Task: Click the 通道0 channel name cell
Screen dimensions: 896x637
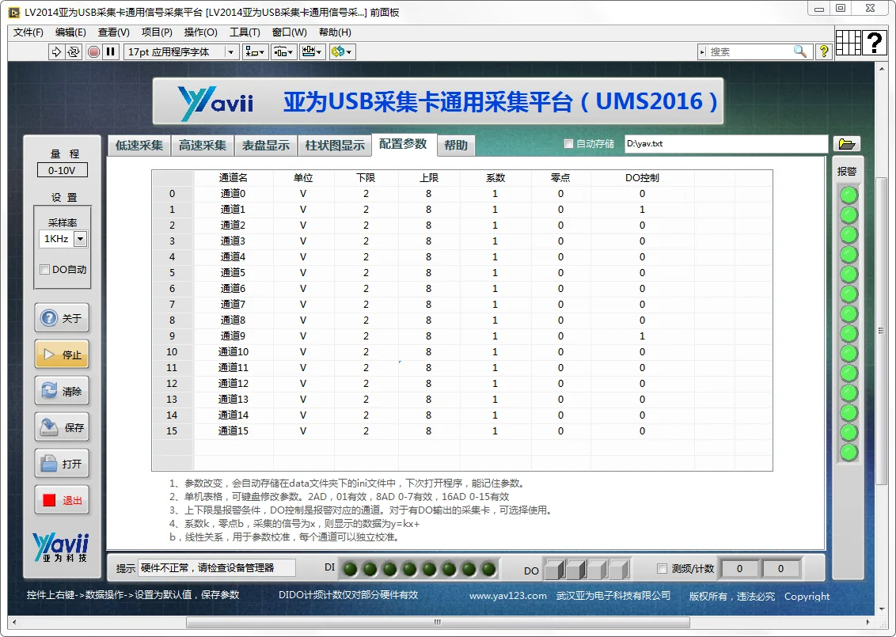Action: (233, 194)
